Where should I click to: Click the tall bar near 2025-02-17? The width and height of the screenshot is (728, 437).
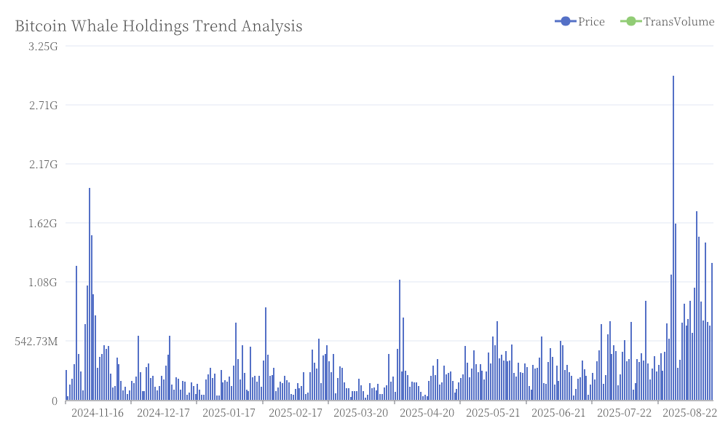click(266, 354)
